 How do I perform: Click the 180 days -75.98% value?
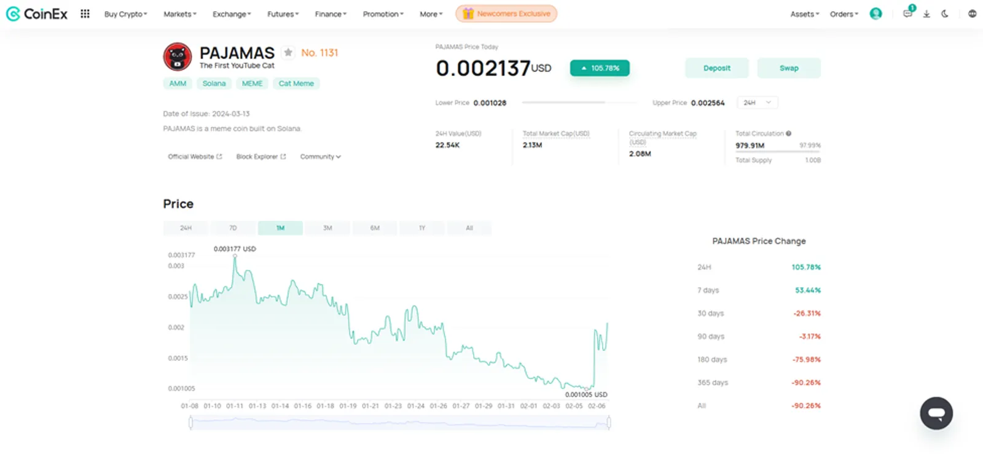pos(807,360)
